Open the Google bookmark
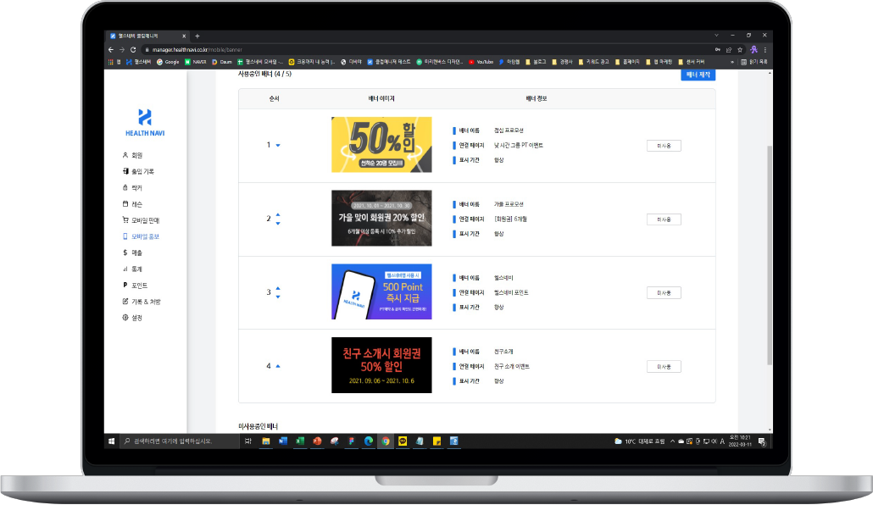The image size is (873, 505). point(168,62)
